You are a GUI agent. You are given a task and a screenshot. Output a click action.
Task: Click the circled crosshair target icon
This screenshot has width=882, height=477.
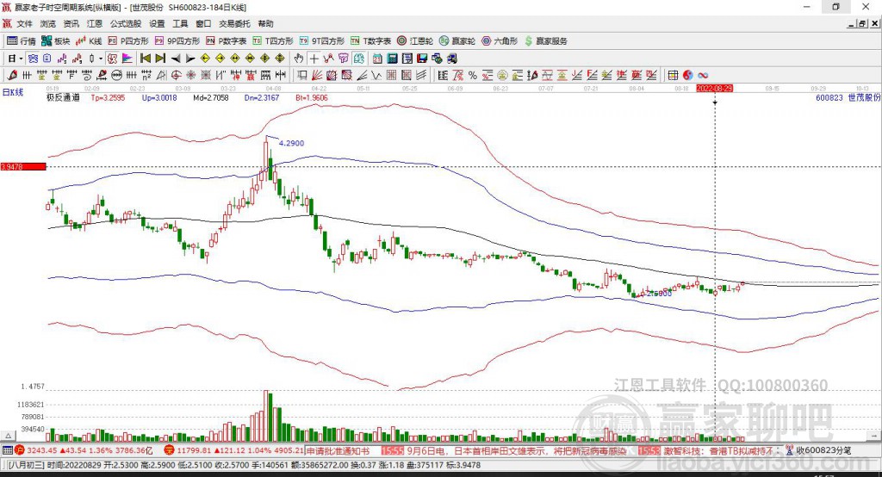pos(176,76)
